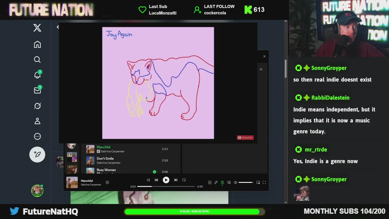This screenshot has width=389, height=219.
Task: Click mr_rtrde username in chat
Action: (316, 150)
